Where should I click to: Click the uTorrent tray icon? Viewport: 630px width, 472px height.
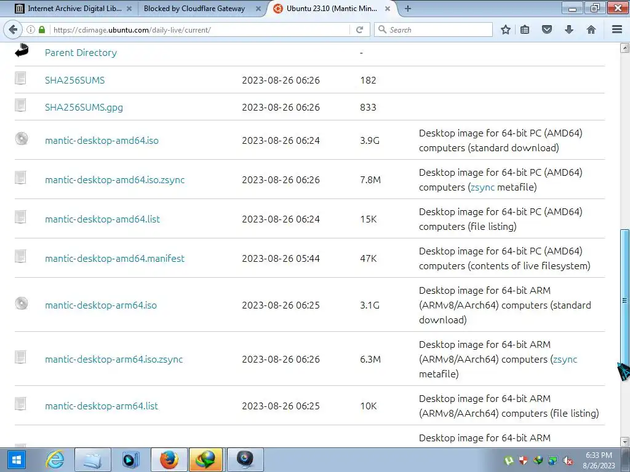point(509,460)
